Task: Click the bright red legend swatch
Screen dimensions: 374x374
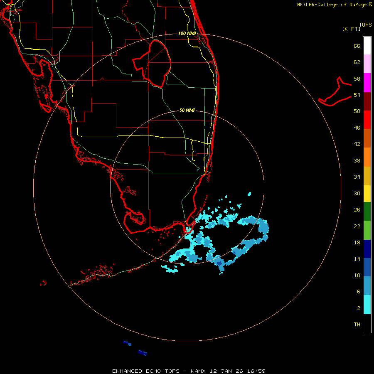Action: (x=367, y=120)
